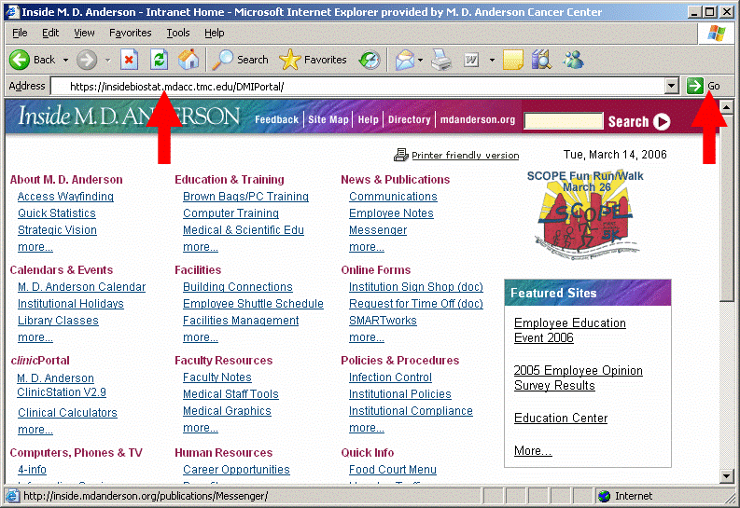The height and width of the screenshot is (508, 740).
Task: Click the yellow note Discuss icon
Action: (513, 60)
